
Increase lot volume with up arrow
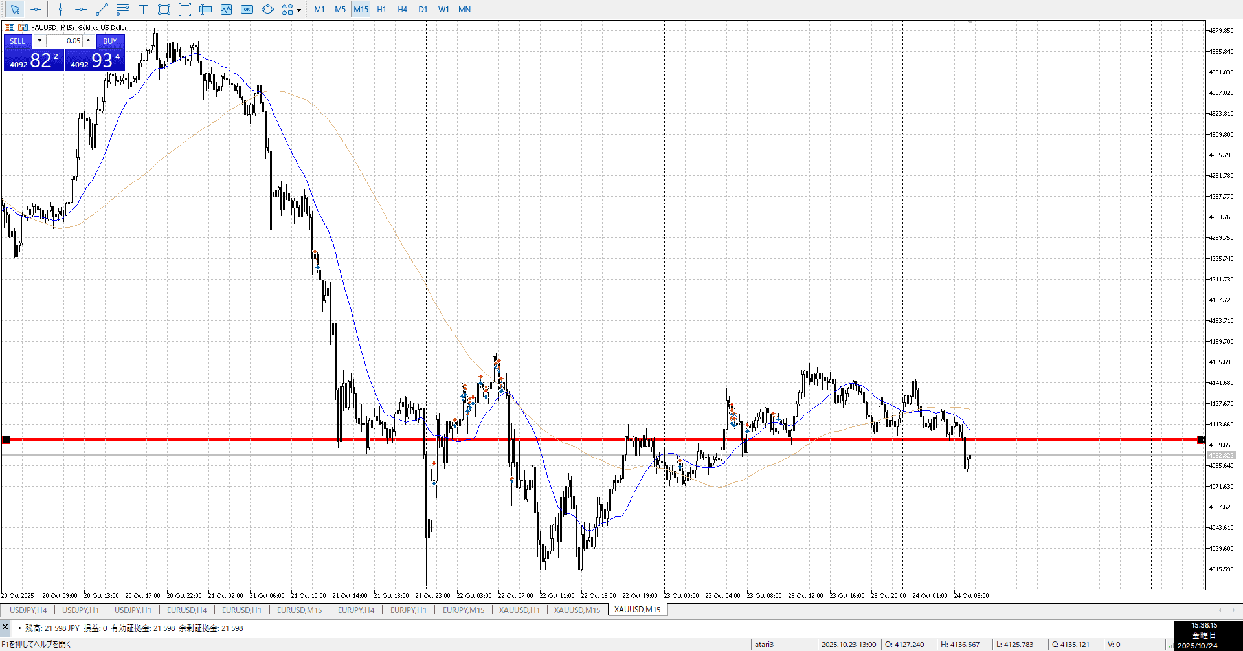click(x=89, y=41)
